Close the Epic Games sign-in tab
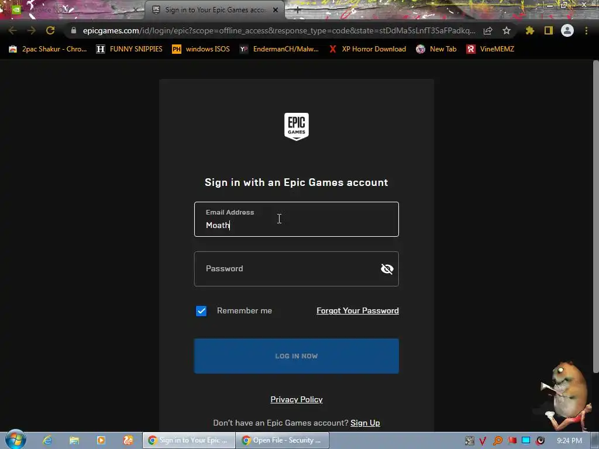Screen dimensions: 599x449 (276, 10)
